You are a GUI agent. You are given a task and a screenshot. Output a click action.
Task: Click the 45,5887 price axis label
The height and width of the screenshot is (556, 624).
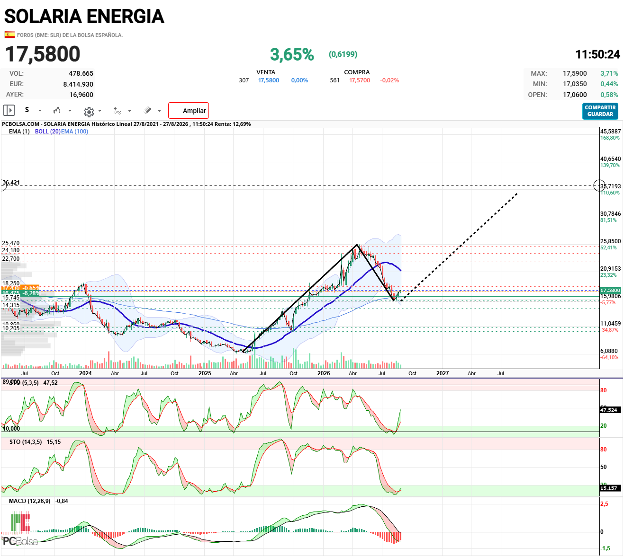point(610,132)
